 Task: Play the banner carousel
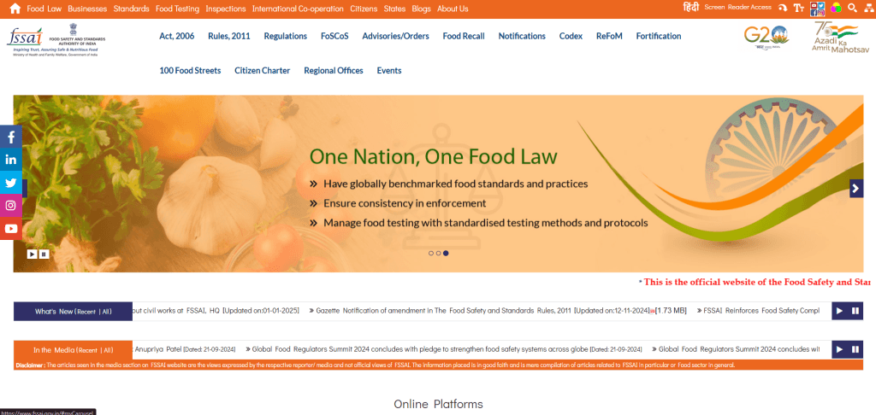click(32, 254)
